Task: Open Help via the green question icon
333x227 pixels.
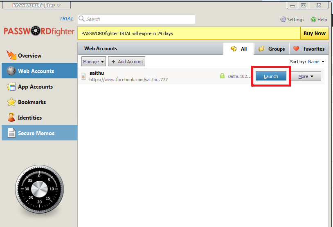Action: pos(319,20)
